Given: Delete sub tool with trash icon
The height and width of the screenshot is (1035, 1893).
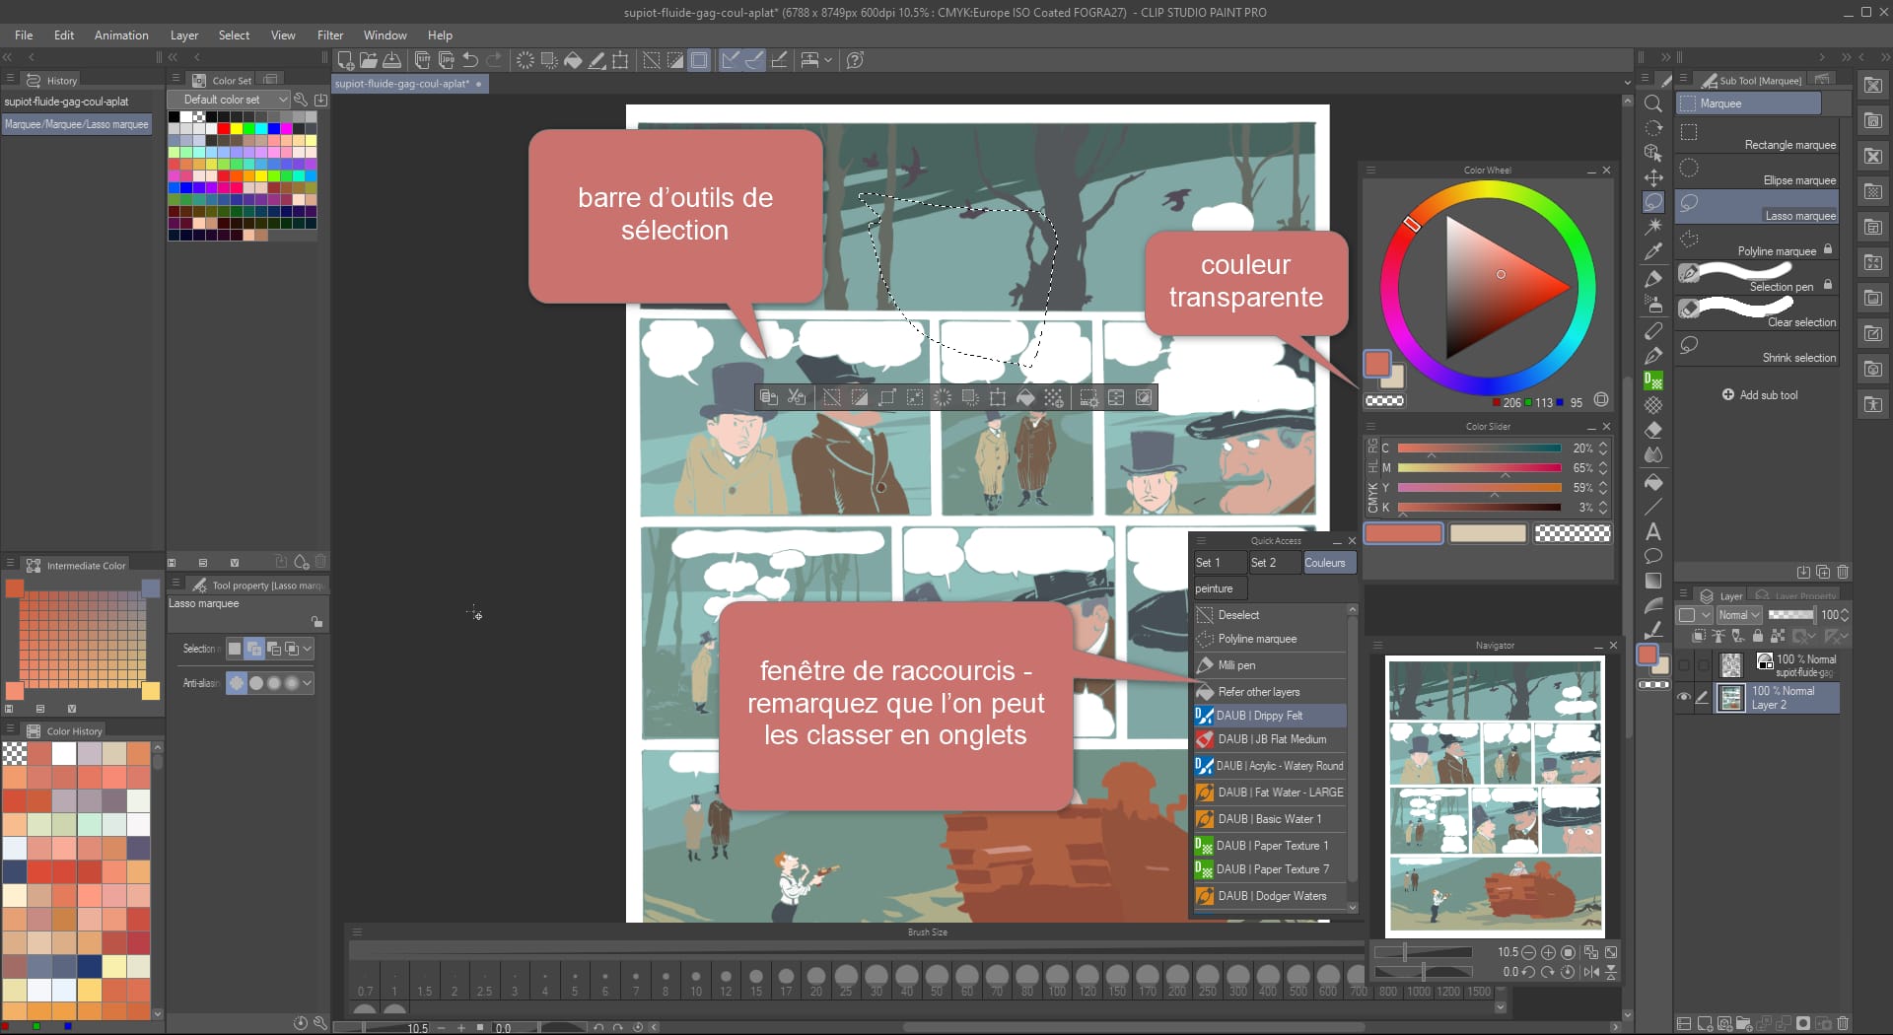Looking at the screenshot, I should 1843,572.
